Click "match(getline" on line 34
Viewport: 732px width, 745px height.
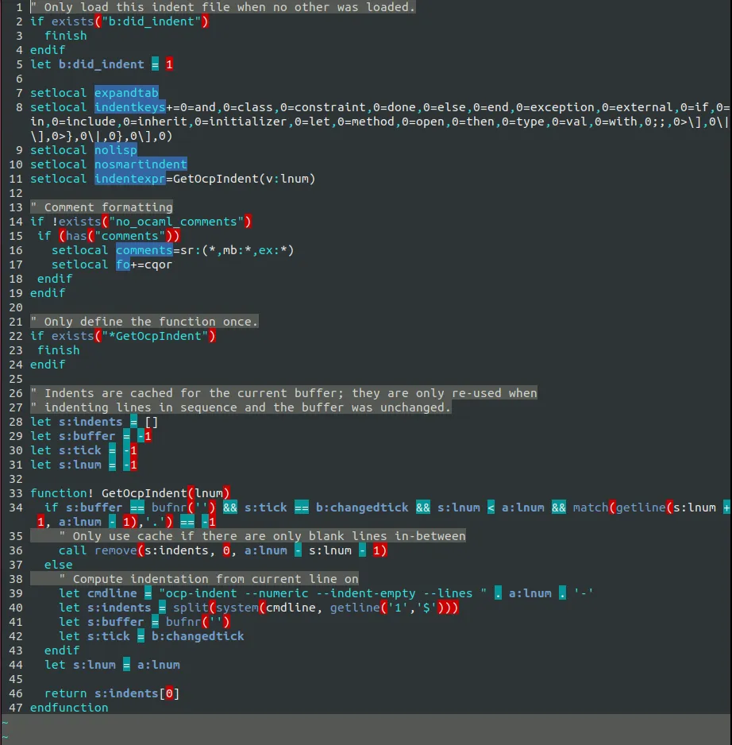[619, 508]
